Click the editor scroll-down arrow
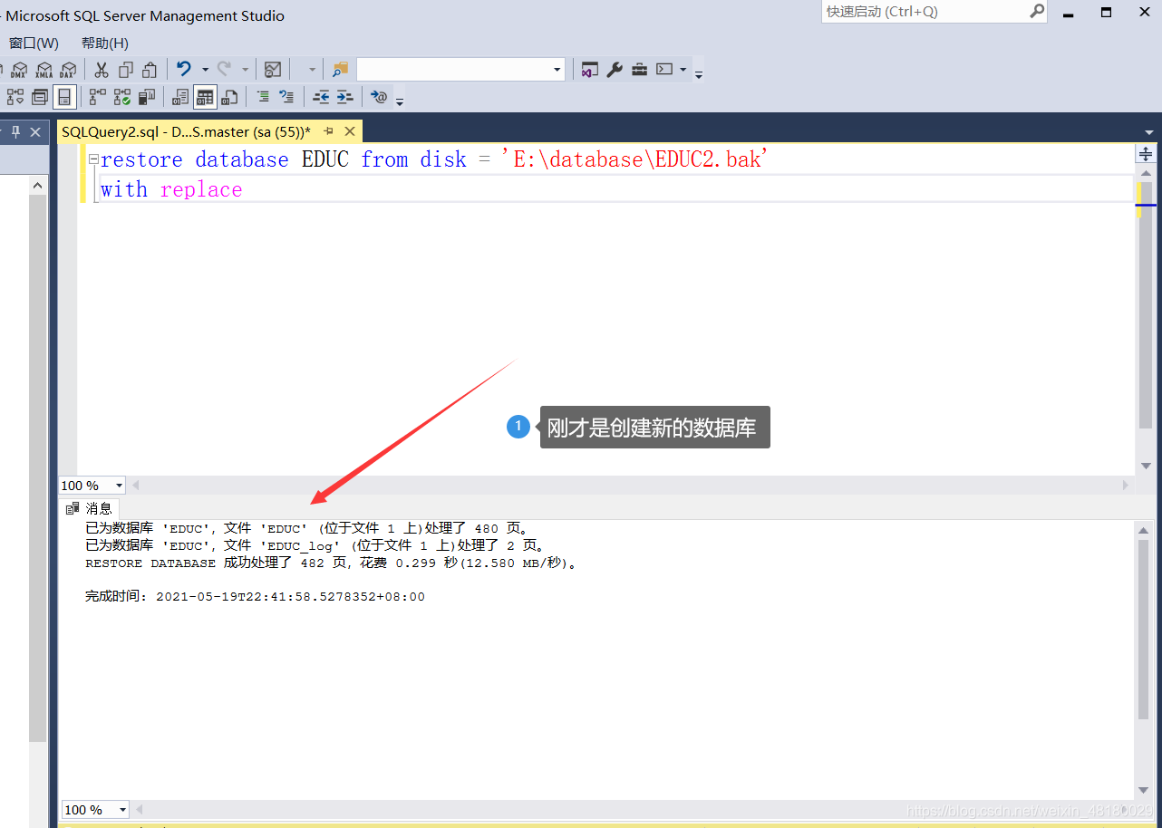The height and width of the screenshot is (828, 1162). pos(1146,466)
